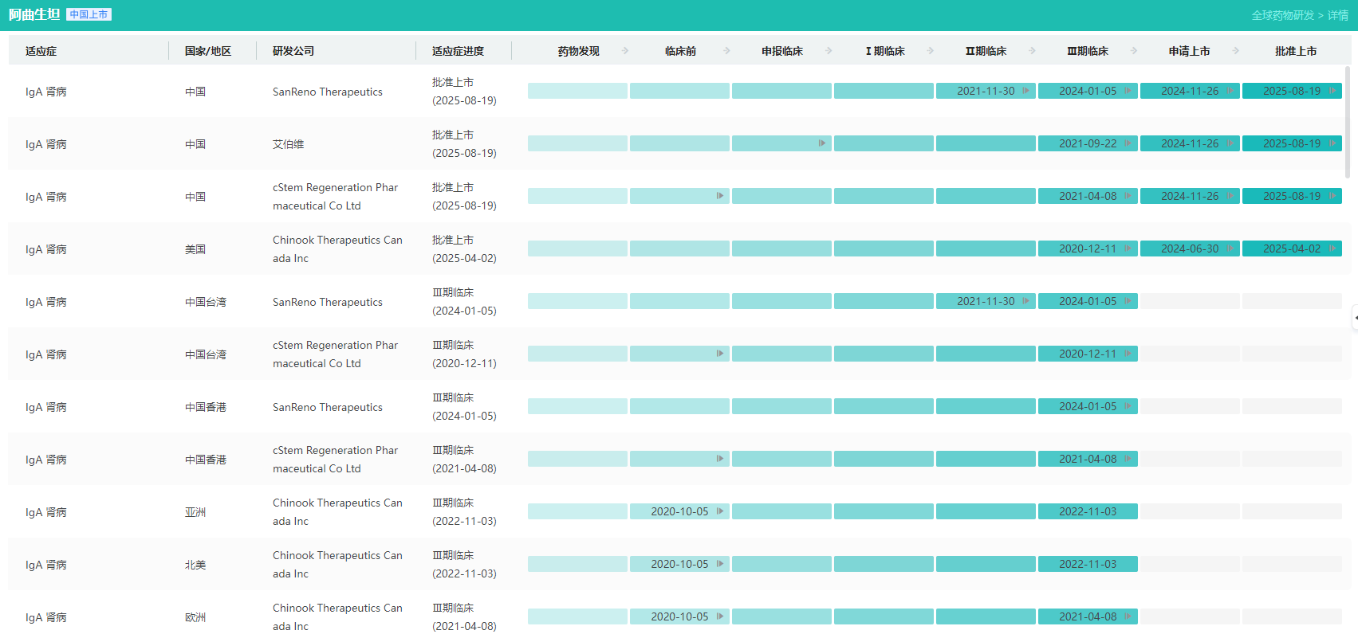Open 全球药物研发 breadcrumb link
This screenshot has height=634, width=1358.
coord(1282,15)
